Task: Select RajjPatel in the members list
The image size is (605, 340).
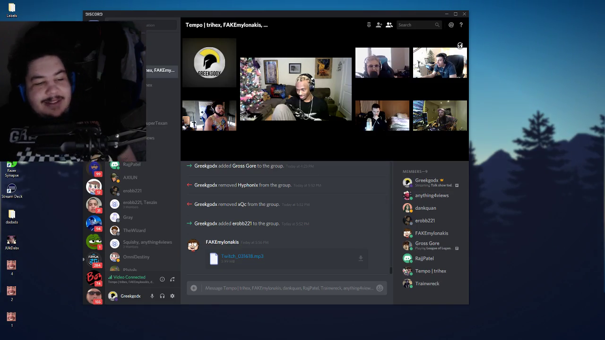Action: coord(431,258)
